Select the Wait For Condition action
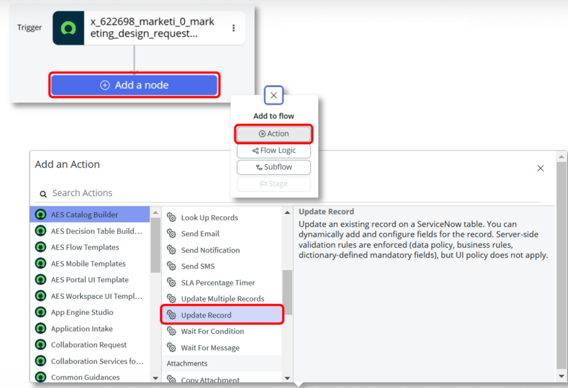568x388 pixels. [222, 331]
